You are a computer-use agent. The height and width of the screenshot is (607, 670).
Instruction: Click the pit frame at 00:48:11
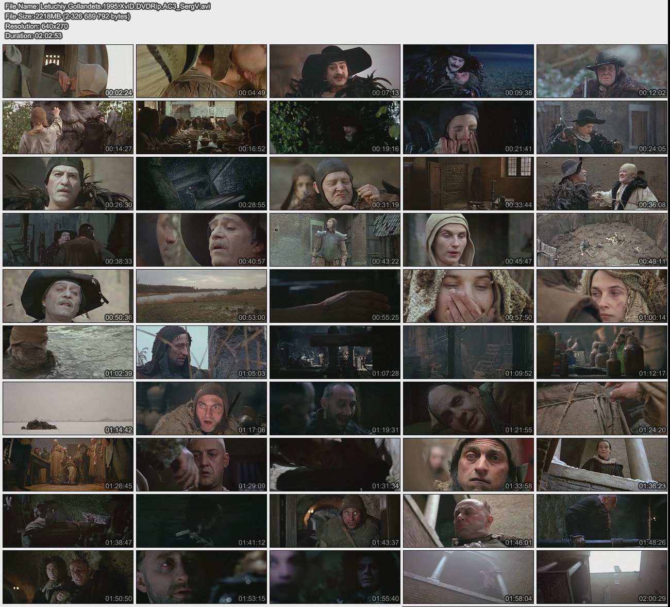(x=601, y=240)
